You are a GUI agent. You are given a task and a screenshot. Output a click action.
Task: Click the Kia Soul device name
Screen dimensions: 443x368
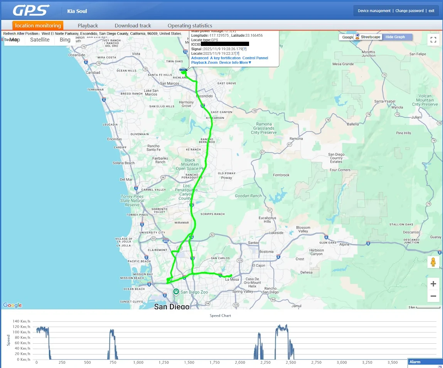pyautogui.click(x=77, y=11)
